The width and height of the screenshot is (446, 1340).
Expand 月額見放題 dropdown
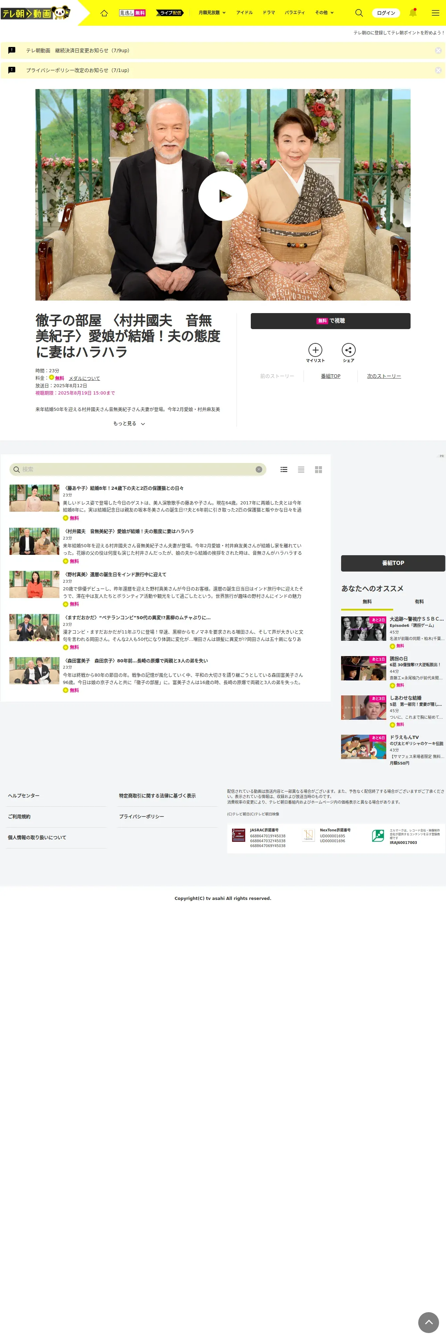212,13
